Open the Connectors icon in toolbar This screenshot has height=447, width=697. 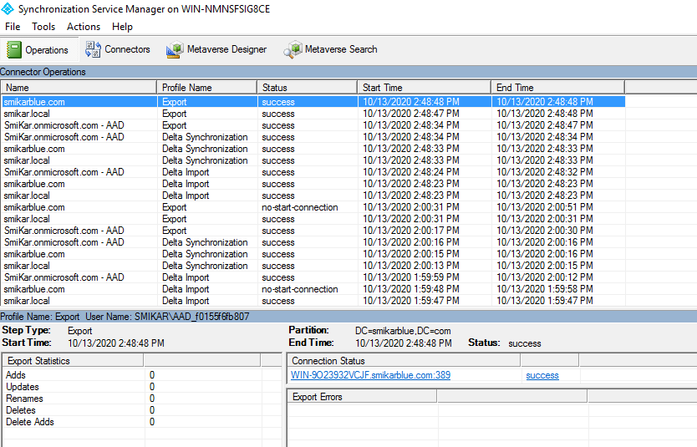[x=93, y=49]
